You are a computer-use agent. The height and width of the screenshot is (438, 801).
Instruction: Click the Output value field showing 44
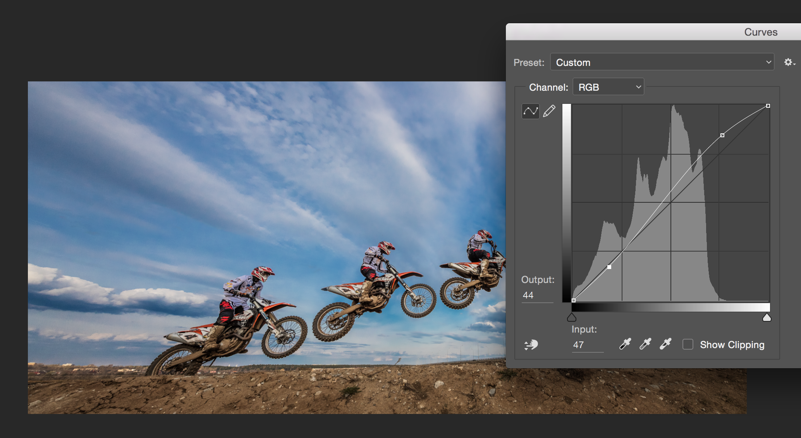(536, 295)
